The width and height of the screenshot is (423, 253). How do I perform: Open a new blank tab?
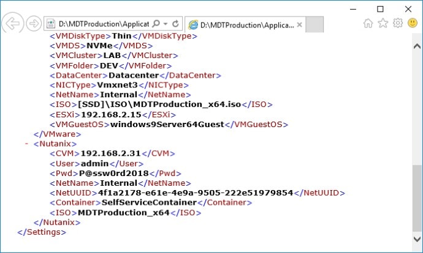[x=314, y=25]
